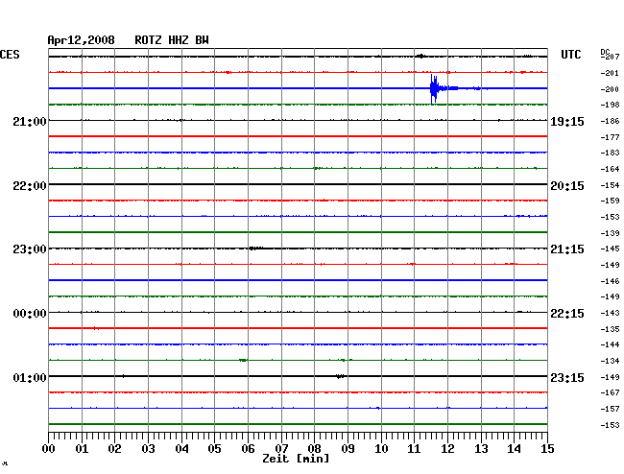624x474 pixels.
Task: Select the DC offset value -164
Action: click(x=610, y=169)
